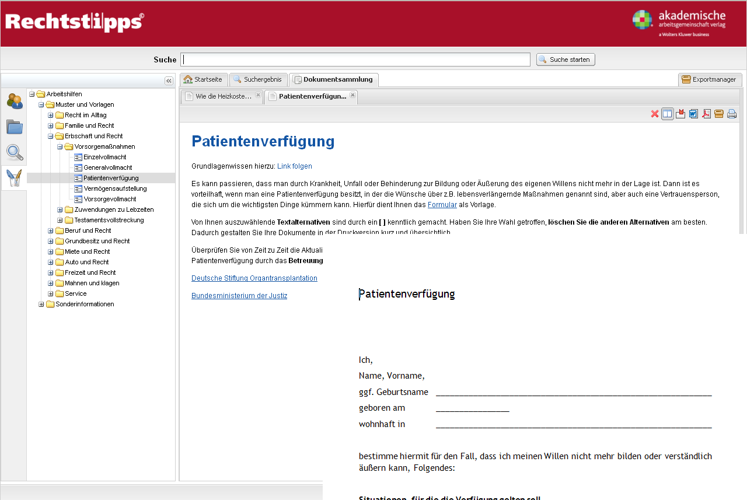Toggle the split two-column view icon
Viewport: 747px width, 500px height.
[667, 114]
